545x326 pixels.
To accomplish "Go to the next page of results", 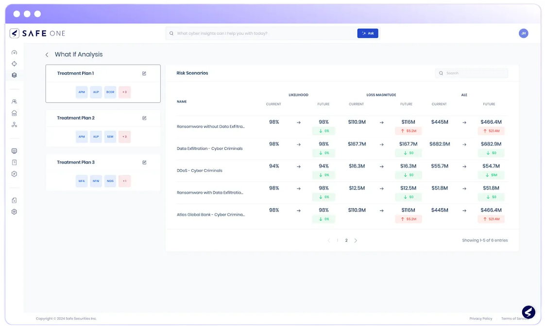I will (356, 240).
